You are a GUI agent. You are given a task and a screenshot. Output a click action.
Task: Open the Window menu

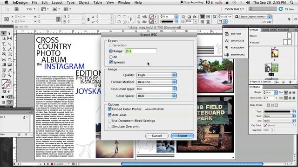(124, 2)
